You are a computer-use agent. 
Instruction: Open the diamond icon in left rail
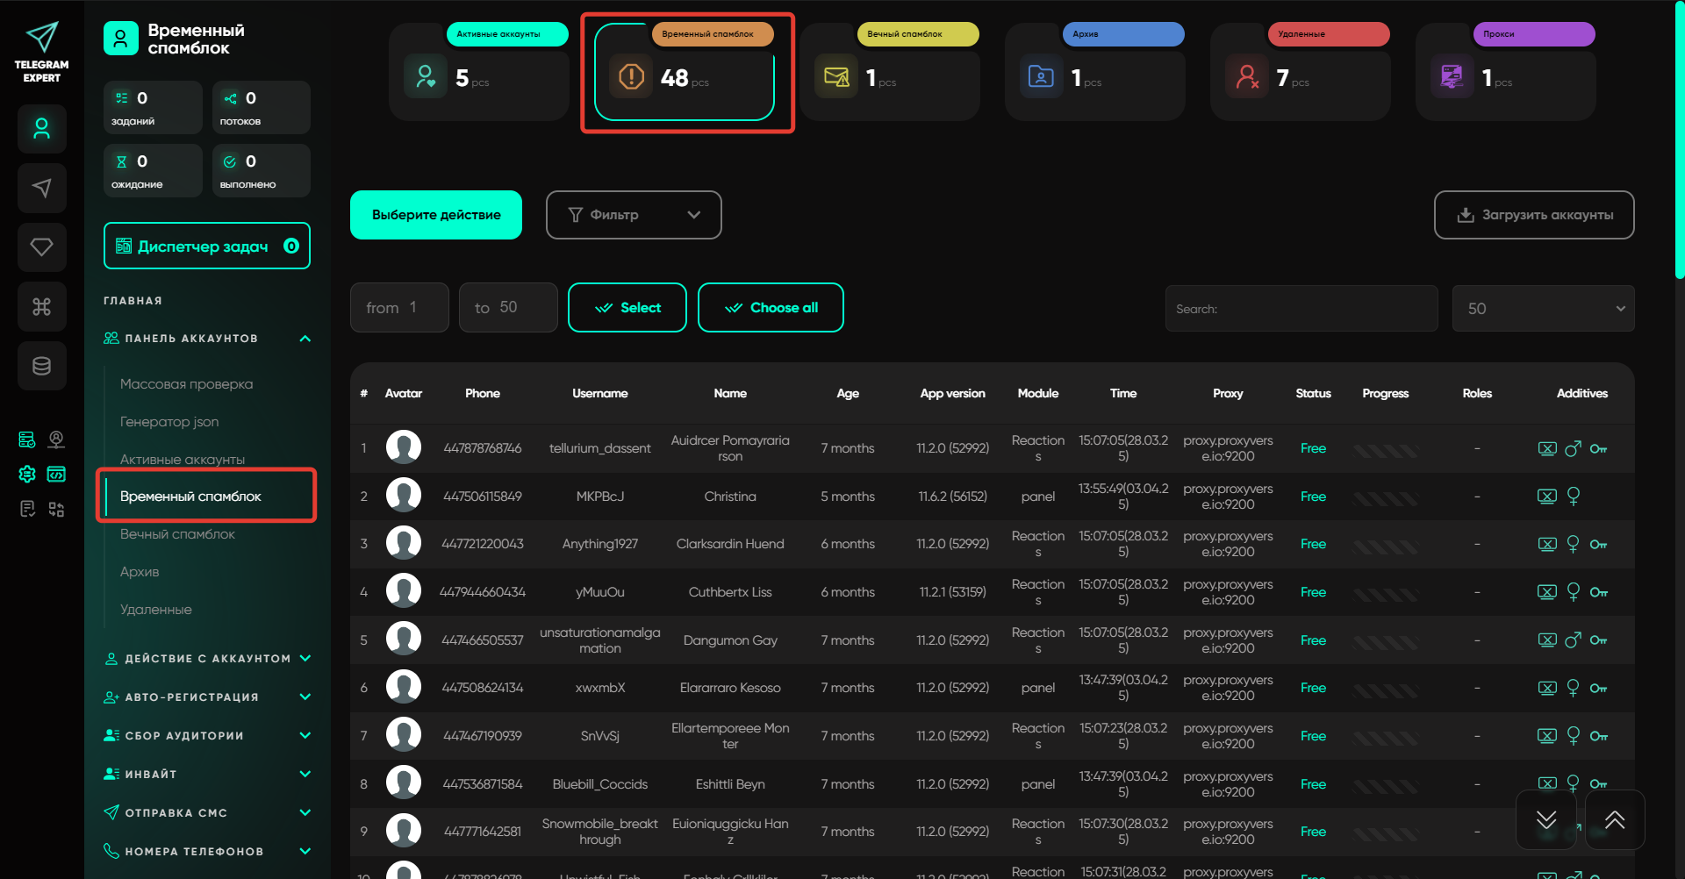tap(41, 247)
